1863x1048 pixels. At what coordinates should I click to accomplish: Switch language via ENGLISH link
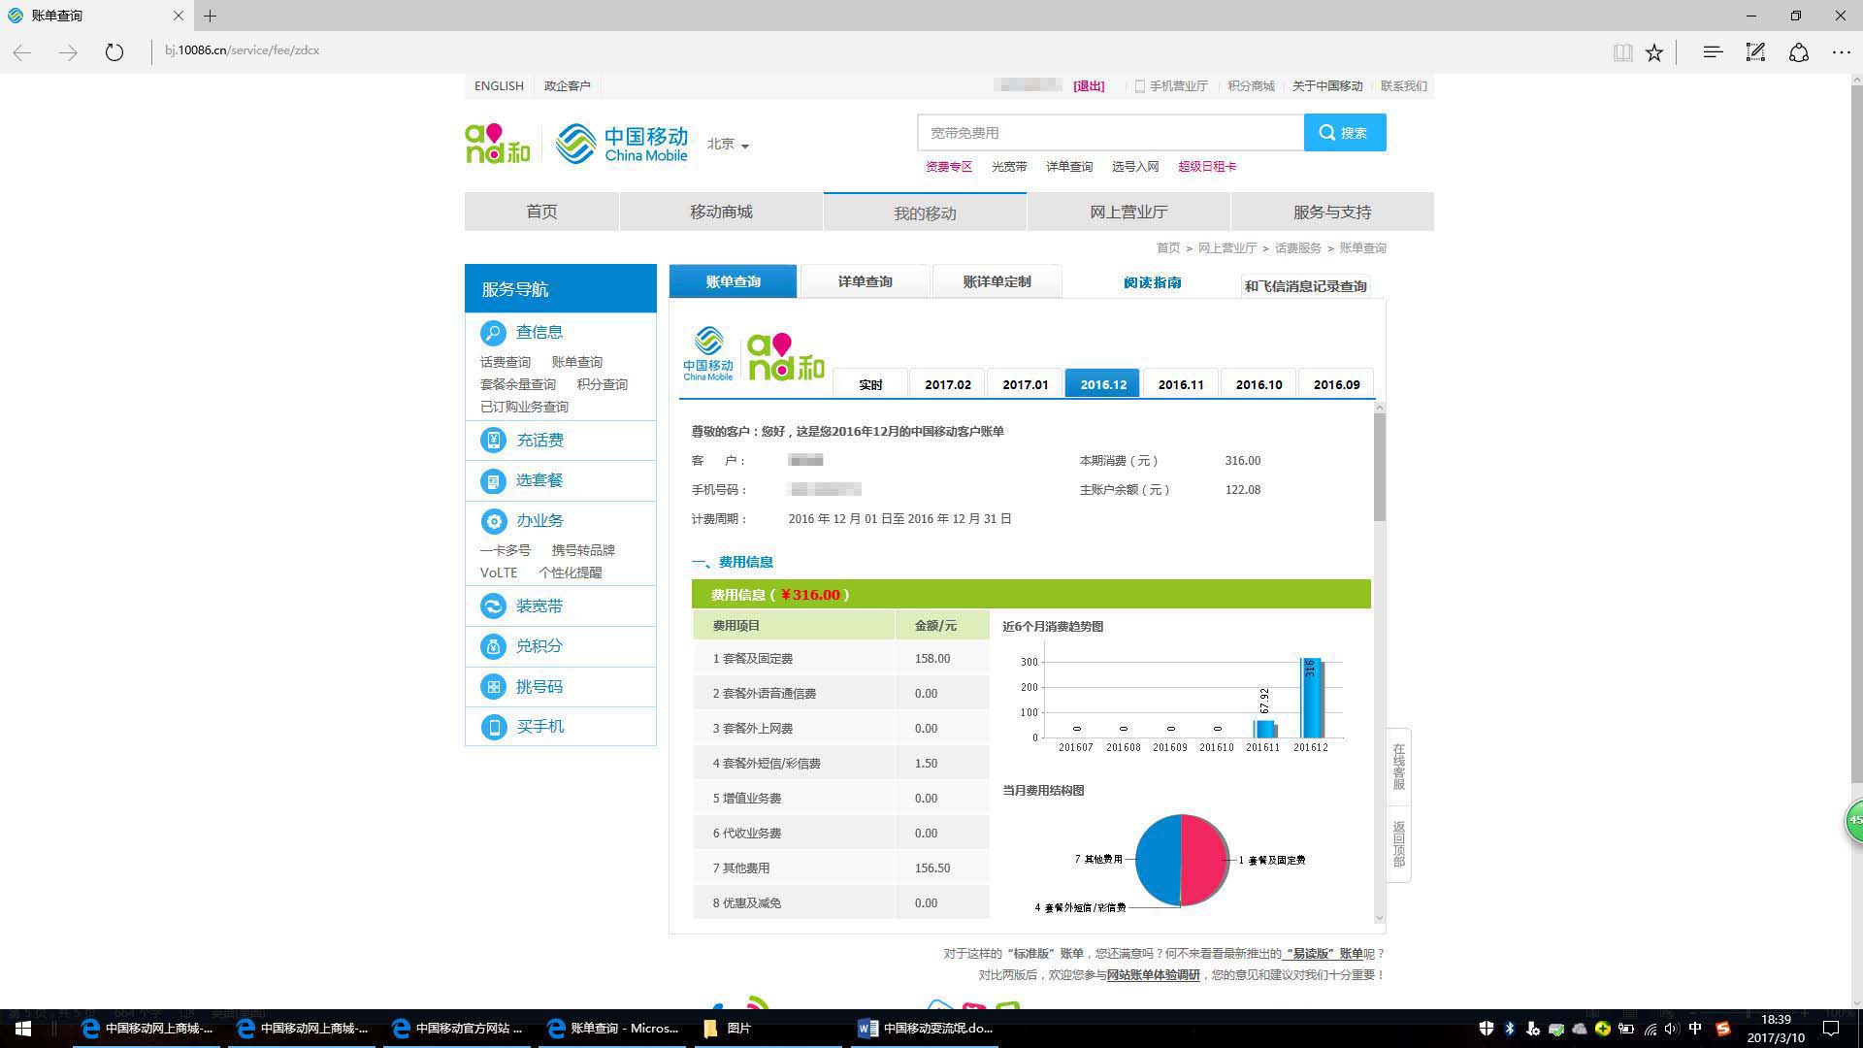[x=499, y=86]
